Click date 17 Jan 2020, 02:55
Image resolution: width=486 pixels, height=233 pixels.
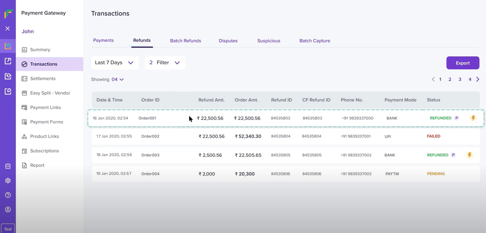[x=114, y=136]
